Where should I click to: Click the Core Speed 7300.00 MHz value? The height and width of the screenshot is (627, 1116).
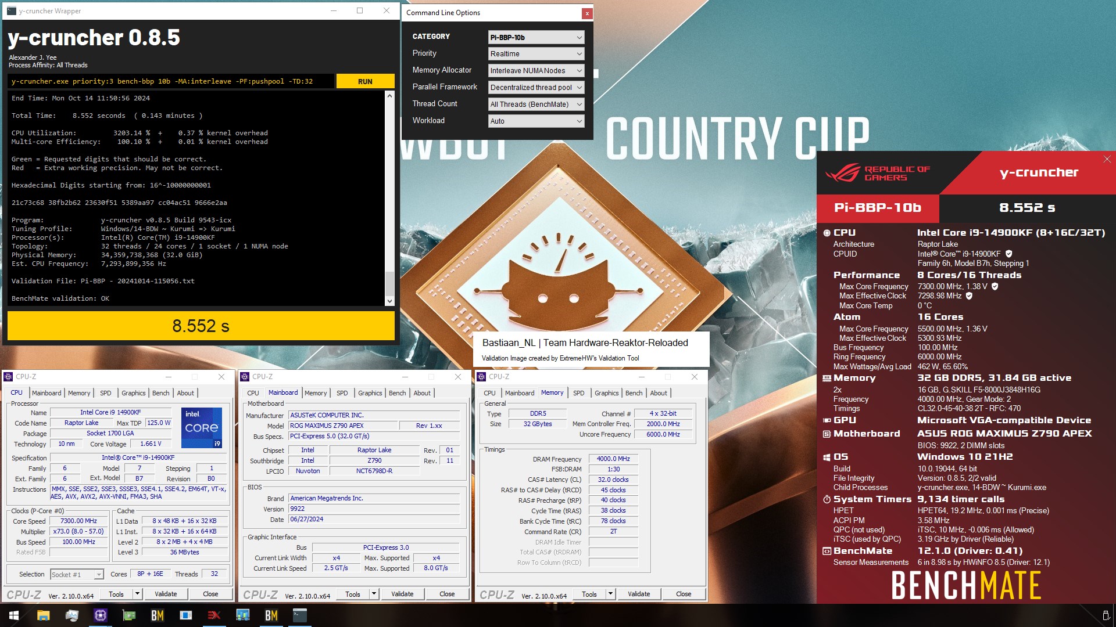(x=78, y=521)
